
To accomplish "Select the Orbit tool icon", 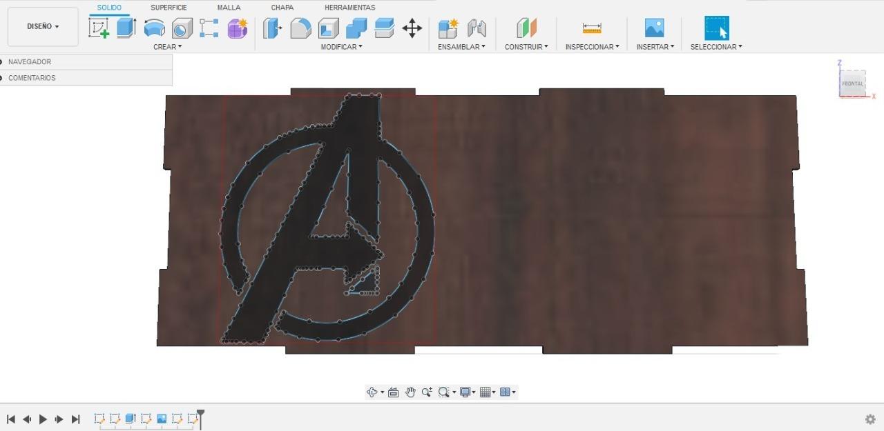I will [372, 392].
